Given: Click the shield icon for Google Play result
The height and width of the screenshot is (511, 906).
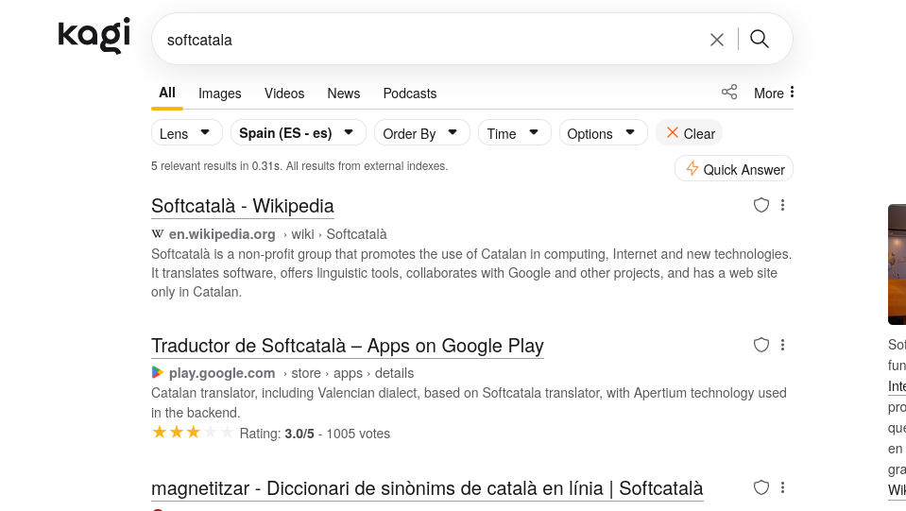Looking at the screenshot, I should coord(761,345).
